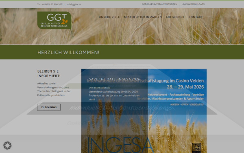The image size is (244, 153).
Task: Click Individuelle Datenschutzeinstellungen in cookie overlay
Action: (x=122, y=108)
